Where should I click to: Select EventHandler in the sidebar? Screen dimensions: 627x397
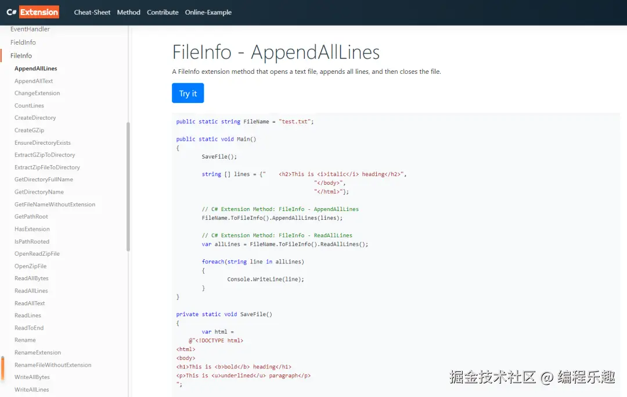30,29
